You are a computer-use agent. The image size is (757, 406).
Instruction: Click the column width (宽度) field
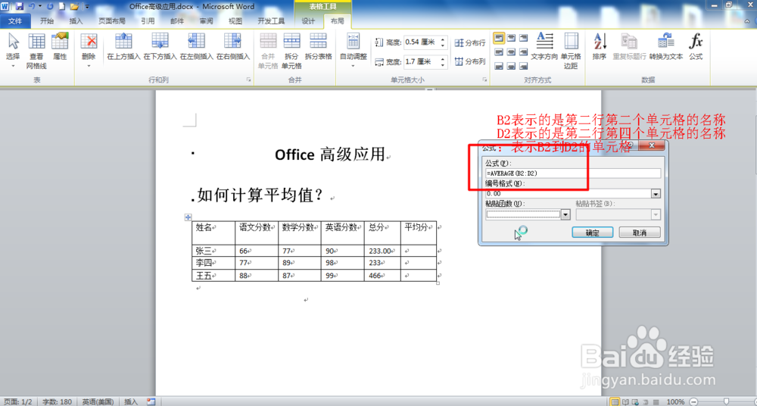[x=421, y=61]
